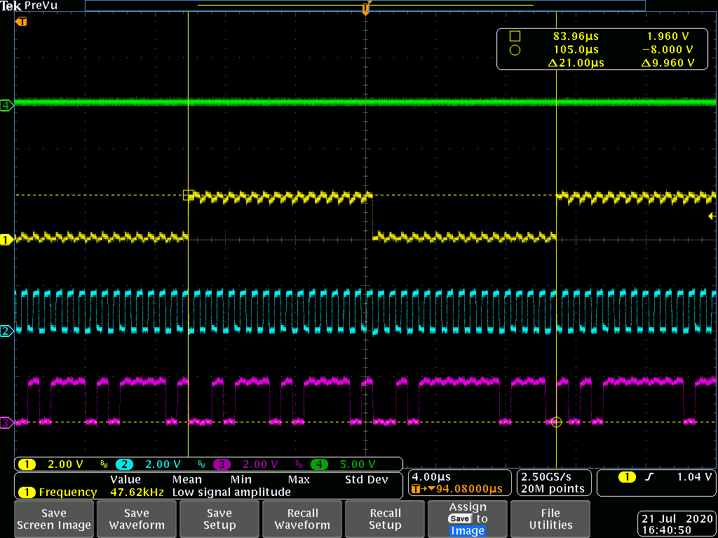This screenshot has width=718, height=538.
Task: Click the 20M points record length readout
Action: (553, 489)
